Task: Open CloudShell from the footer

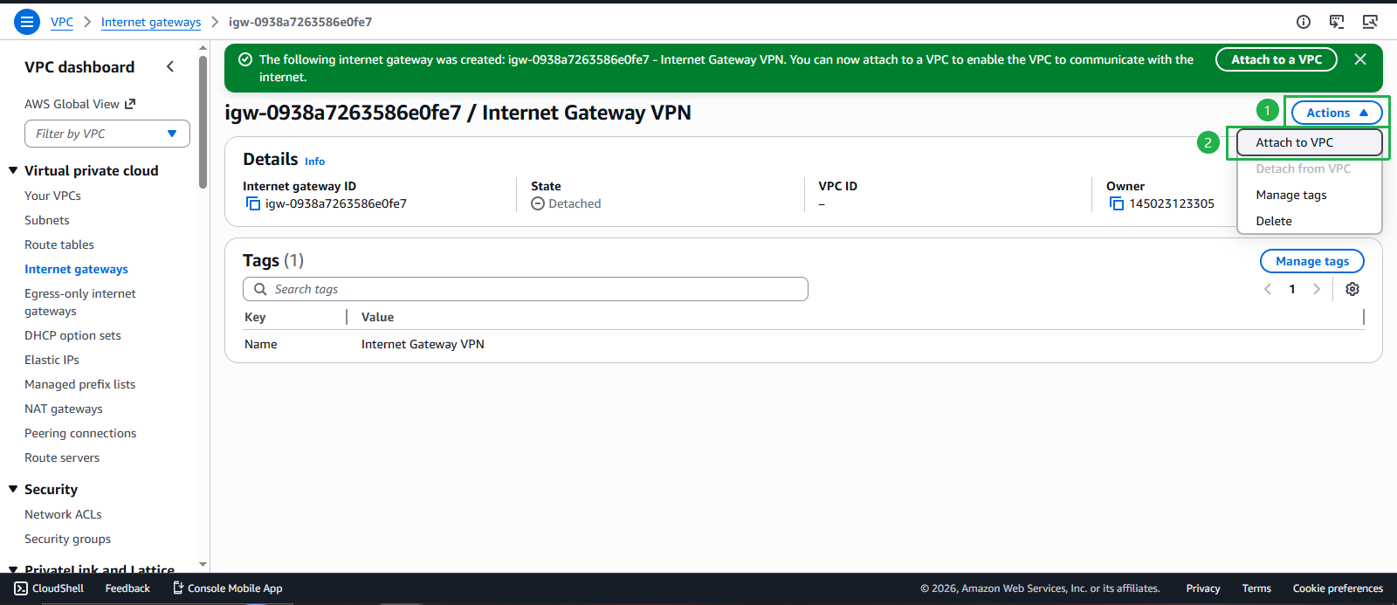Action: (49, 588)
